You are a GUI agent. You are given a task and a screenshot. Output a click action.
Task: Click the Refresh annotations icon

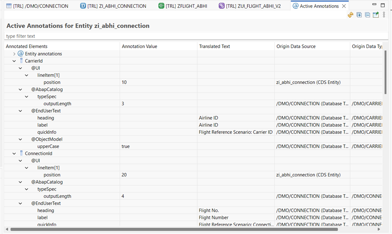pos(351,15)
